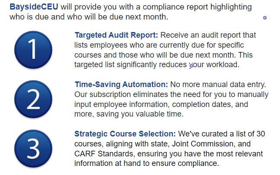
Task: Select the 'Time-Saving Automation:' heading
Action: pos(121,84)
